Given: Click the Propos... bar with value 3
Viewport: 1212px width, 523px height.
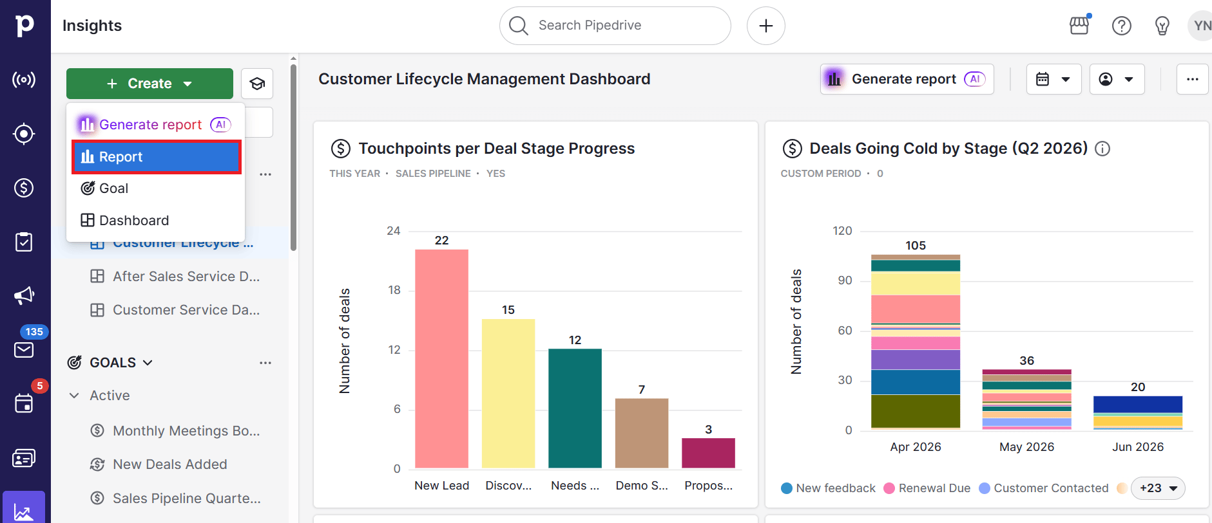Looking at the screenshot, I should [708, 453].
